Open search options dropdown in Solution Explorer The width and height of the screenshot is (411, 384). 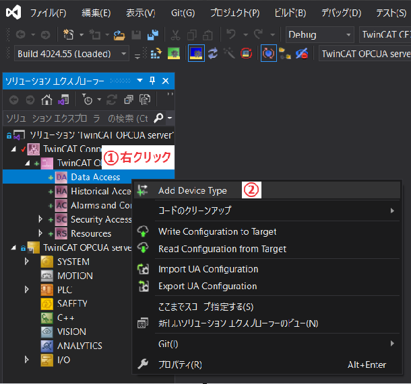coord(170,118)
